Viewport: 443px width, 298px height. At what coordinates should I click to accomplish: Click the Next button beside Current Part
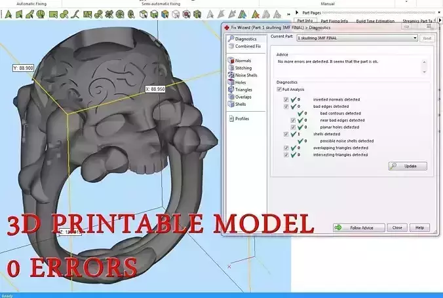[427, 38]
